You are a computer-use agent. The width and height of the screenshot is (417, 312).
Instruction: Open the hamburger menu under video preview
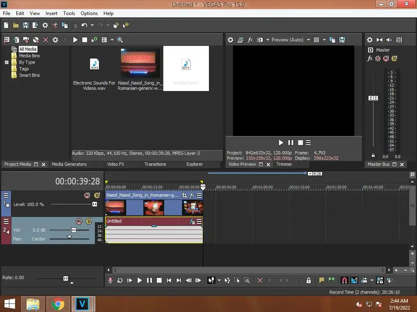(308, 143)
